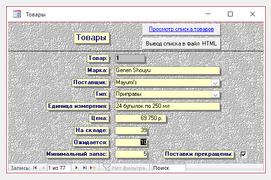Screen dimensions: 271x180
Task: Close the Товары window
Action: [253, 14]
